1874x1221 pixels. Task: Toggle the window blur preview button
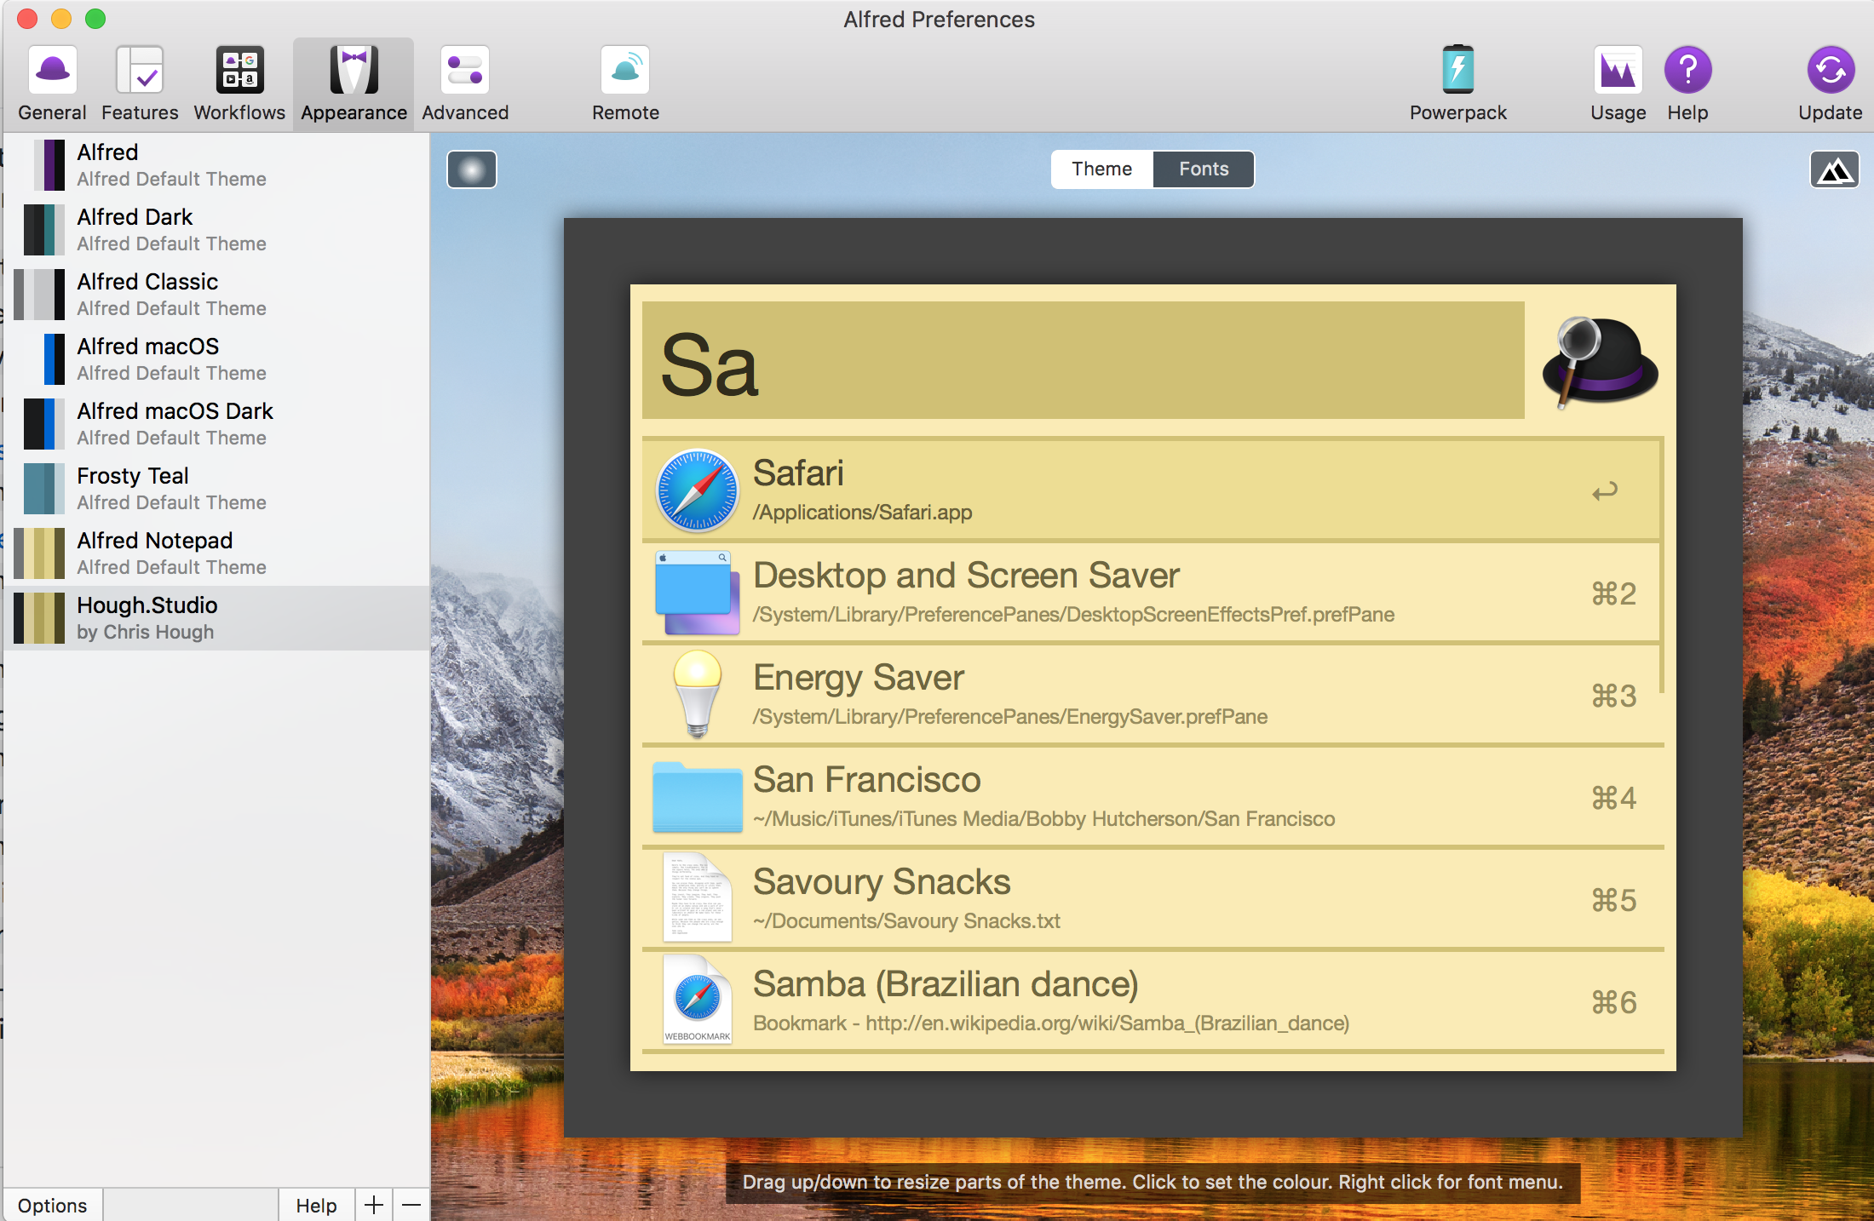pos(472,169)
